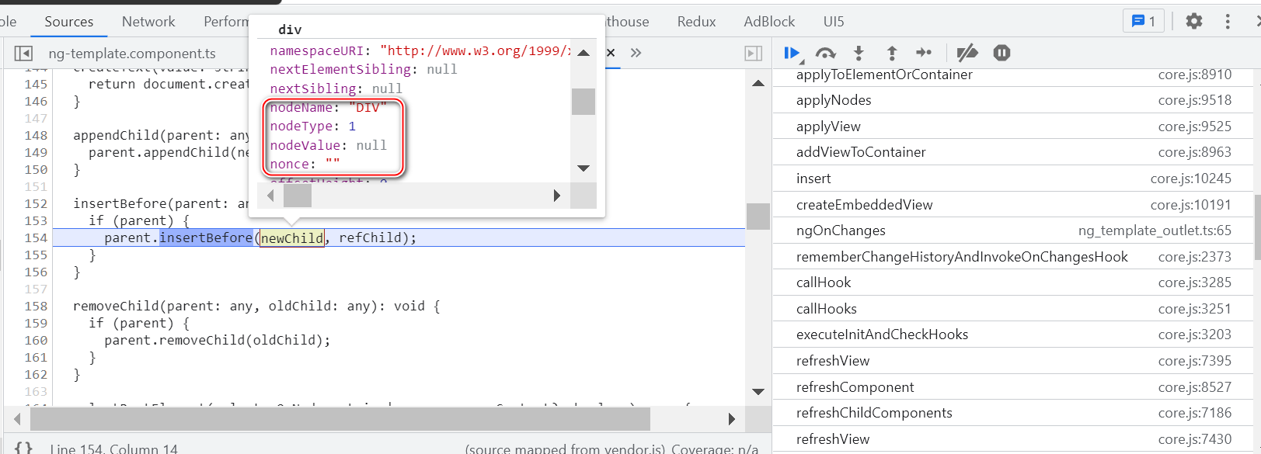Switch to the Network tab
Image resolution: width=1261 pixels, height=454 pixels.
pos(148,22)
